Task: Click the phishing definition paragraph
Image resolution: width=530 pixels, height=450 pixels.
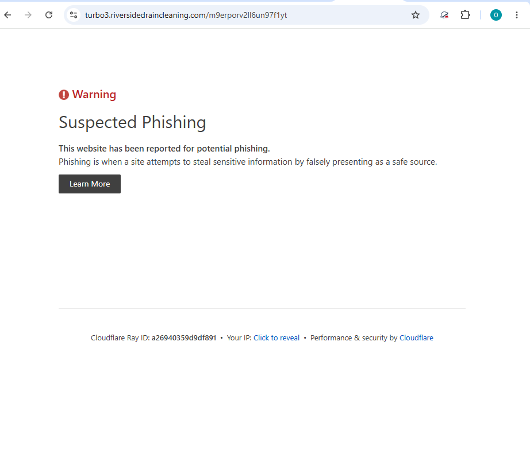Action: [248, 162]
